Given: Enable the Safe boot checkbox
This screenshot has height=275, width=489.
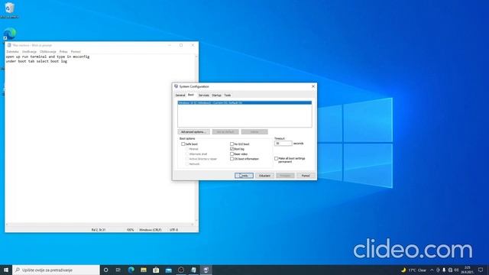Looking at the screenshot, I should pyautogui.click(x=183, y=144).
